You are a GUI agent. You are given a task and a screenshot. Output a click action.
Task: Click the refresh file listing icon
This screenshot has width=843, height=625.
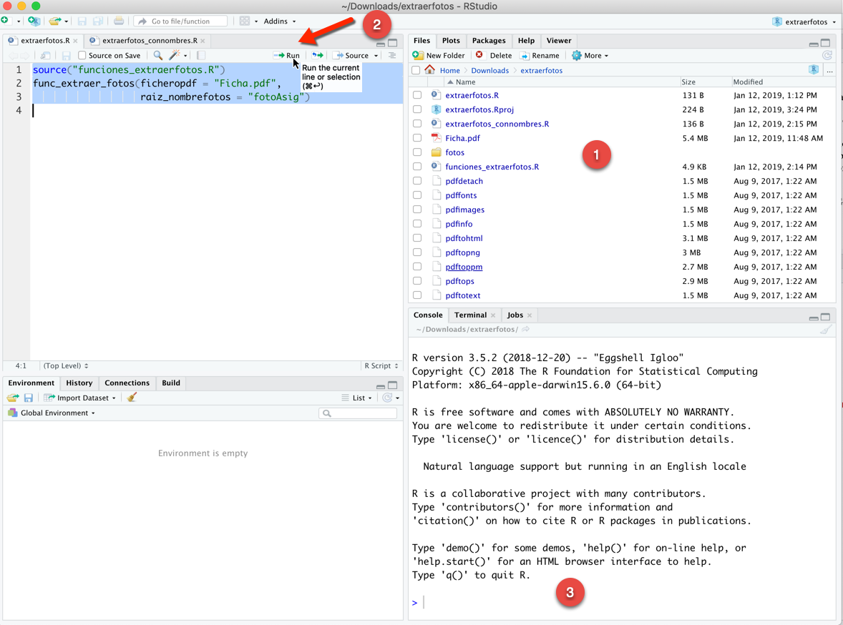(827, 55)
